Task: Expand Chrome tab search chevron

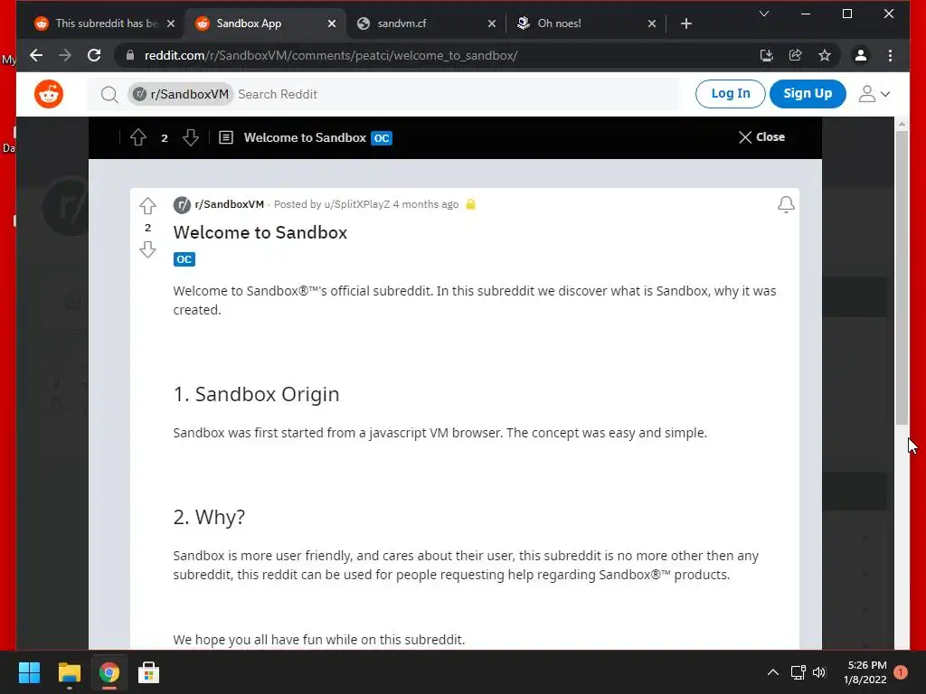Action: tap(763, 14)
